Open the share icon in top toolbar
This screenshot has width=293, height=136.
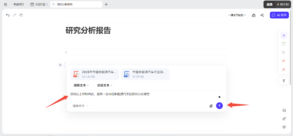[x=262, y=15]
